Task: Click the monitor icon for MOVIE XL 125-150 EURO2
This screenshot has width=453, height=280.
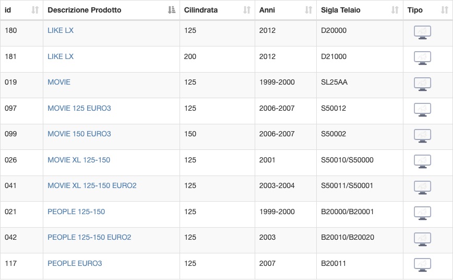Action: 422,188
